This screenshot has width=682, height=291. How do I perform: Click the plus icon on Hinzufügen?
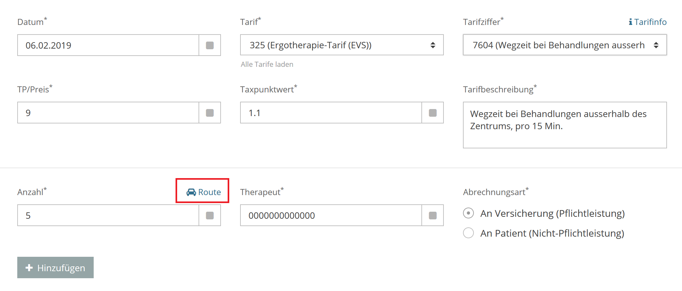(29, 268)
